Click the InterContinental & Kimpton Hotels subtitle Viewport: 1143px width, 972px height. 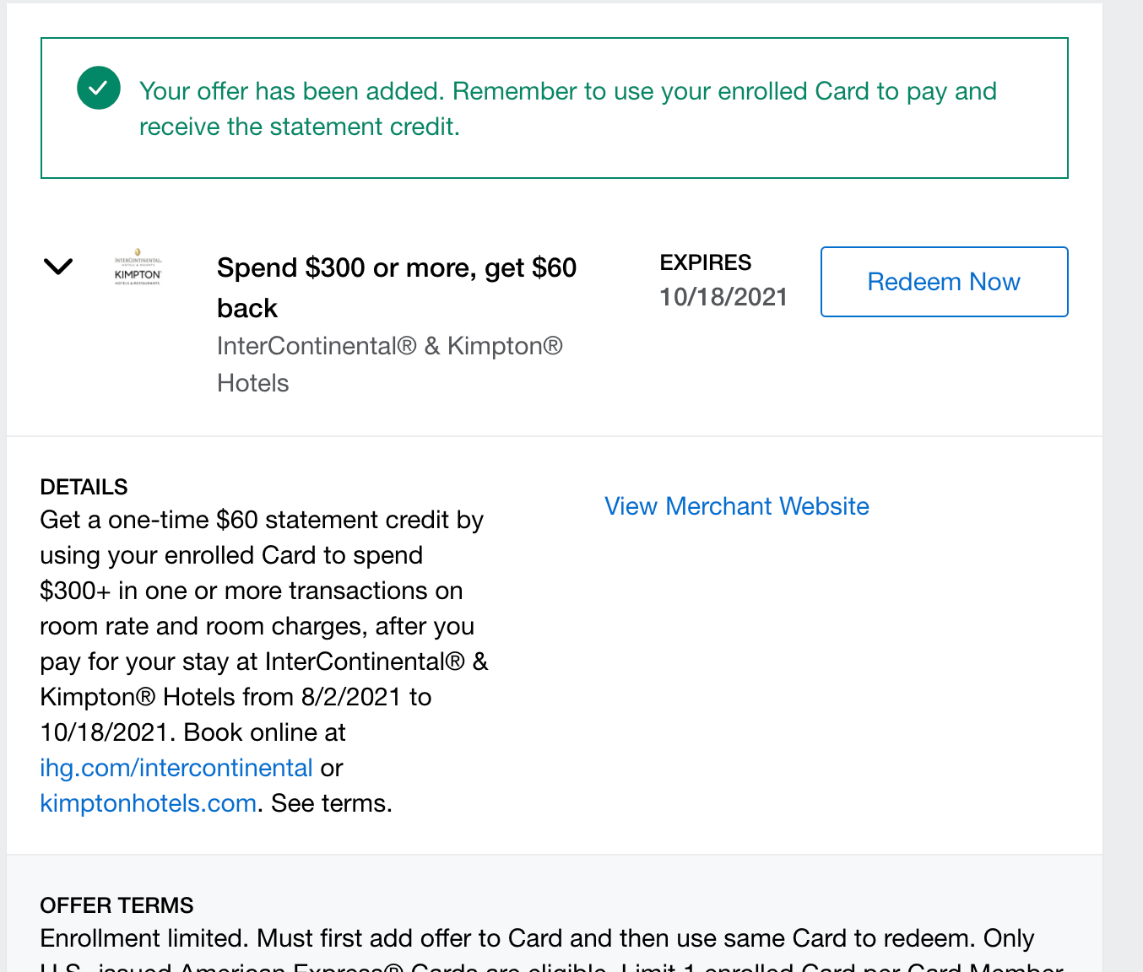pos(389,347)
